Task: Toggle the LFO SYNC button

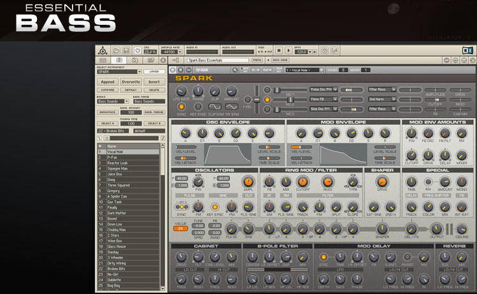Action: tap(182, 107)
